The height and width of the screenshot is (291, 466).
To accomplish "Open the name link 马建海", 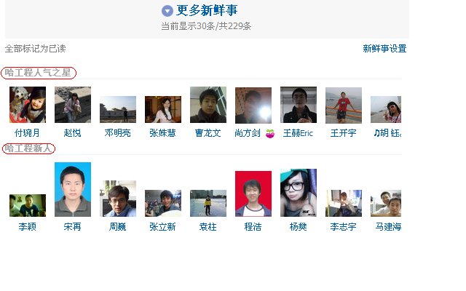I will coord(388,227).
